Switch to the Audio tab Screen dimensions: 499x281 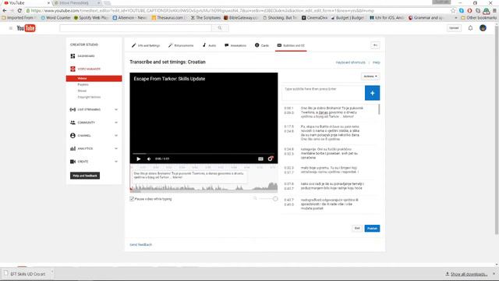pos(209,45)
